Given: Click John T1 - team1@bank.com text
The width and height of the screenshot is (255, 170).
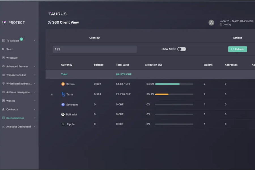Looking at the screenshot, I should coord(237,21).
